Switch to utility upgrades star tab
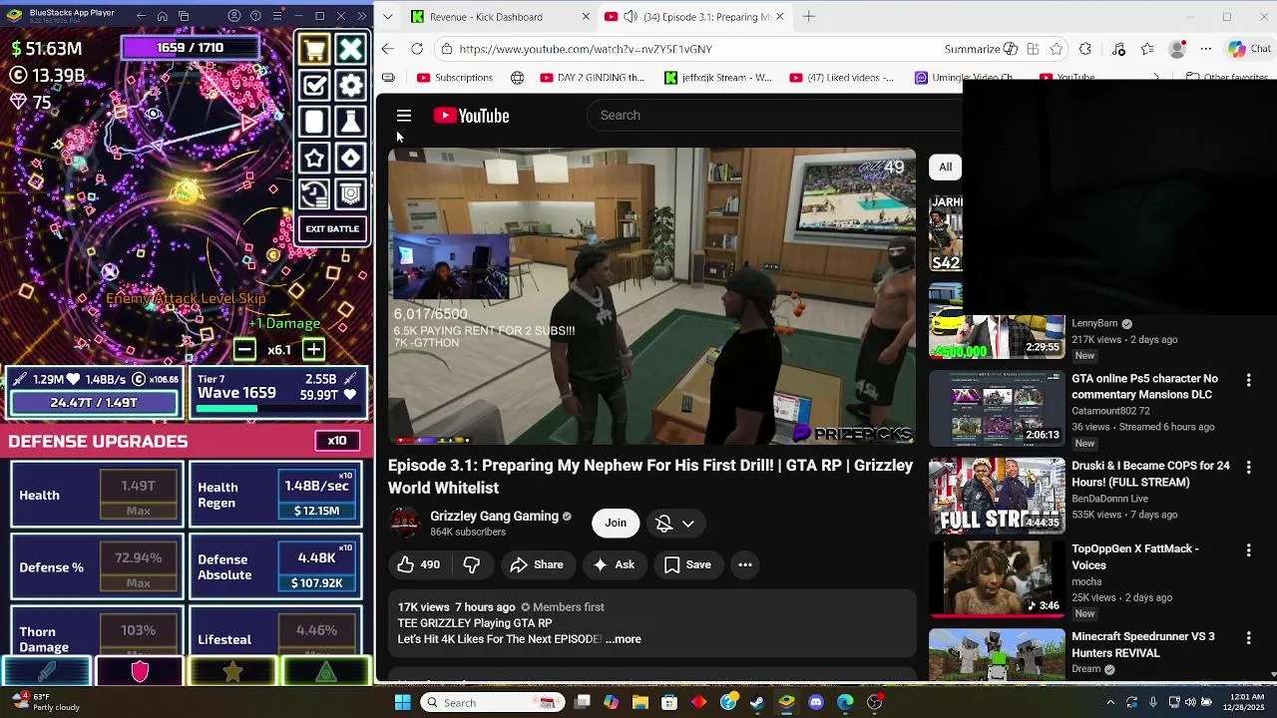This screenshot has width=1277, height=718. [232, 672]
